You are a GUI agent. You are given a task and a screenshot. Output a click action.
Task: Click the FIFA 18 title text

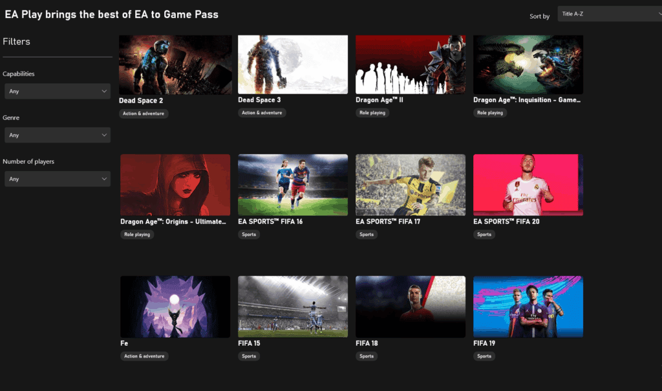[x=367, y=343]
